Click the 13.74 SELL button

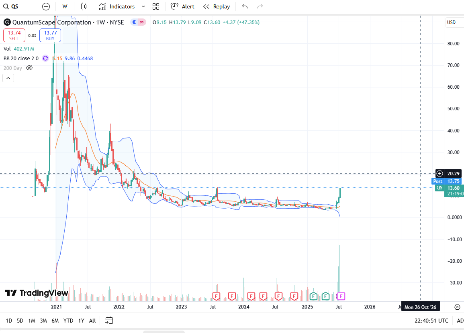tap(14, 35)
